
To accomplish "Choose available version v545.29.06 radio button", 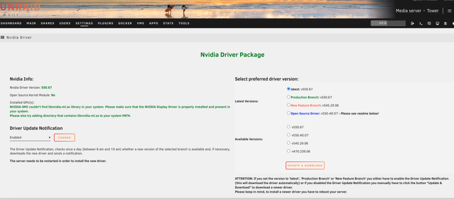I will (288, 143).
